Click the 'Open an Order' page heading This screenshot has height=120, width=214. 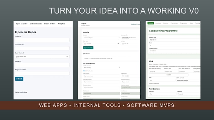[x=26, y=32]
